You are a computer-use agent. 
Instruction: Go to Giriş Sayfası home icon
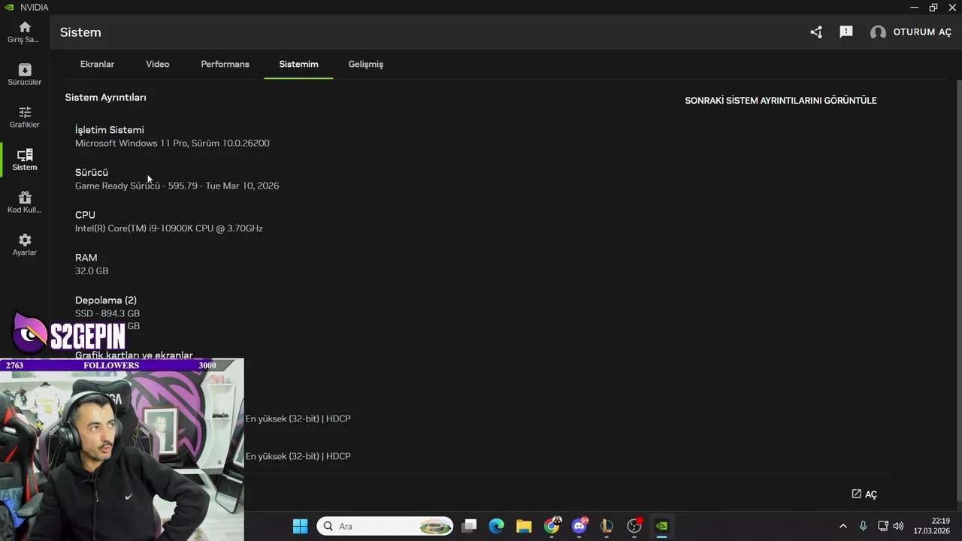[25, 32]
